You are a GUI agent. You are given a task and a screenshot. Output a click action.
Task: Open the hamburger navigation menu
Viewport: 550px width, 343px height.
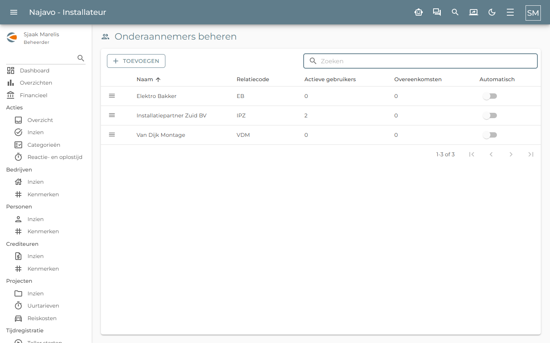click(x=14, y=12)
